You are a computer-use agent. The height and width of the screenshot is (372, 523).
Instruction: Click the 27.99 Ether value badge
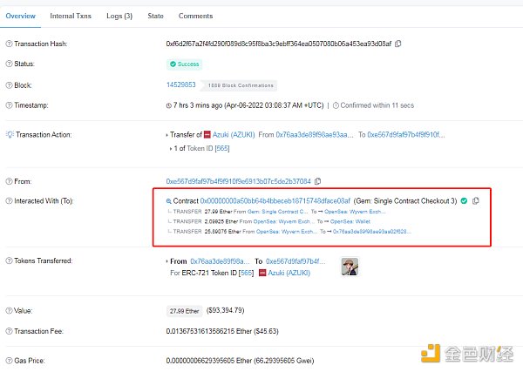182,310
